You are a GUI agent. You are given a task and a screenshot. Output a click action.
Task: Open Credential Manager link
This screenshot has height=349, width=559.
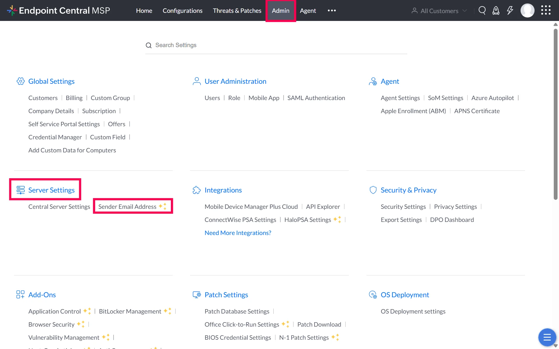point(55,137)
